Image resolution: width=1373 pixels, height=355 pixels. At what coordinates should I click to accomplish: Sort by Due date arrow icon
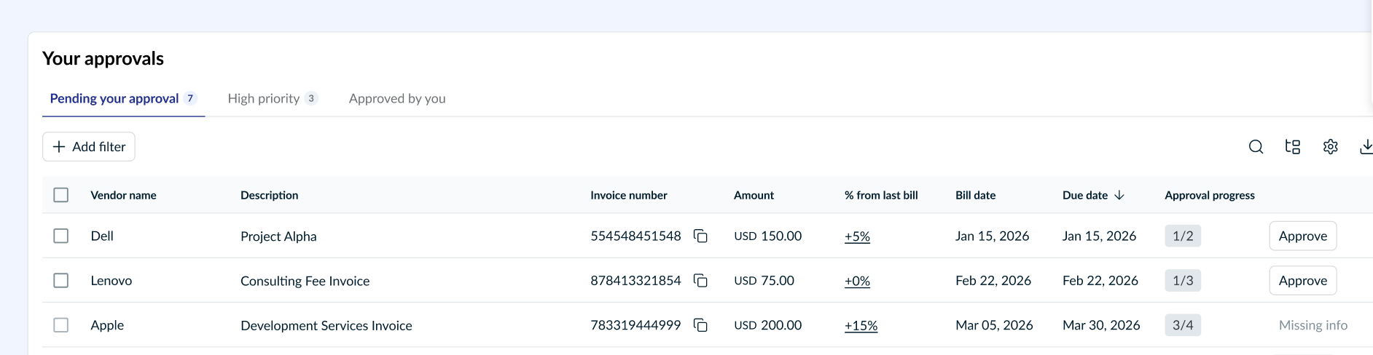click(x=1119, y=195)
